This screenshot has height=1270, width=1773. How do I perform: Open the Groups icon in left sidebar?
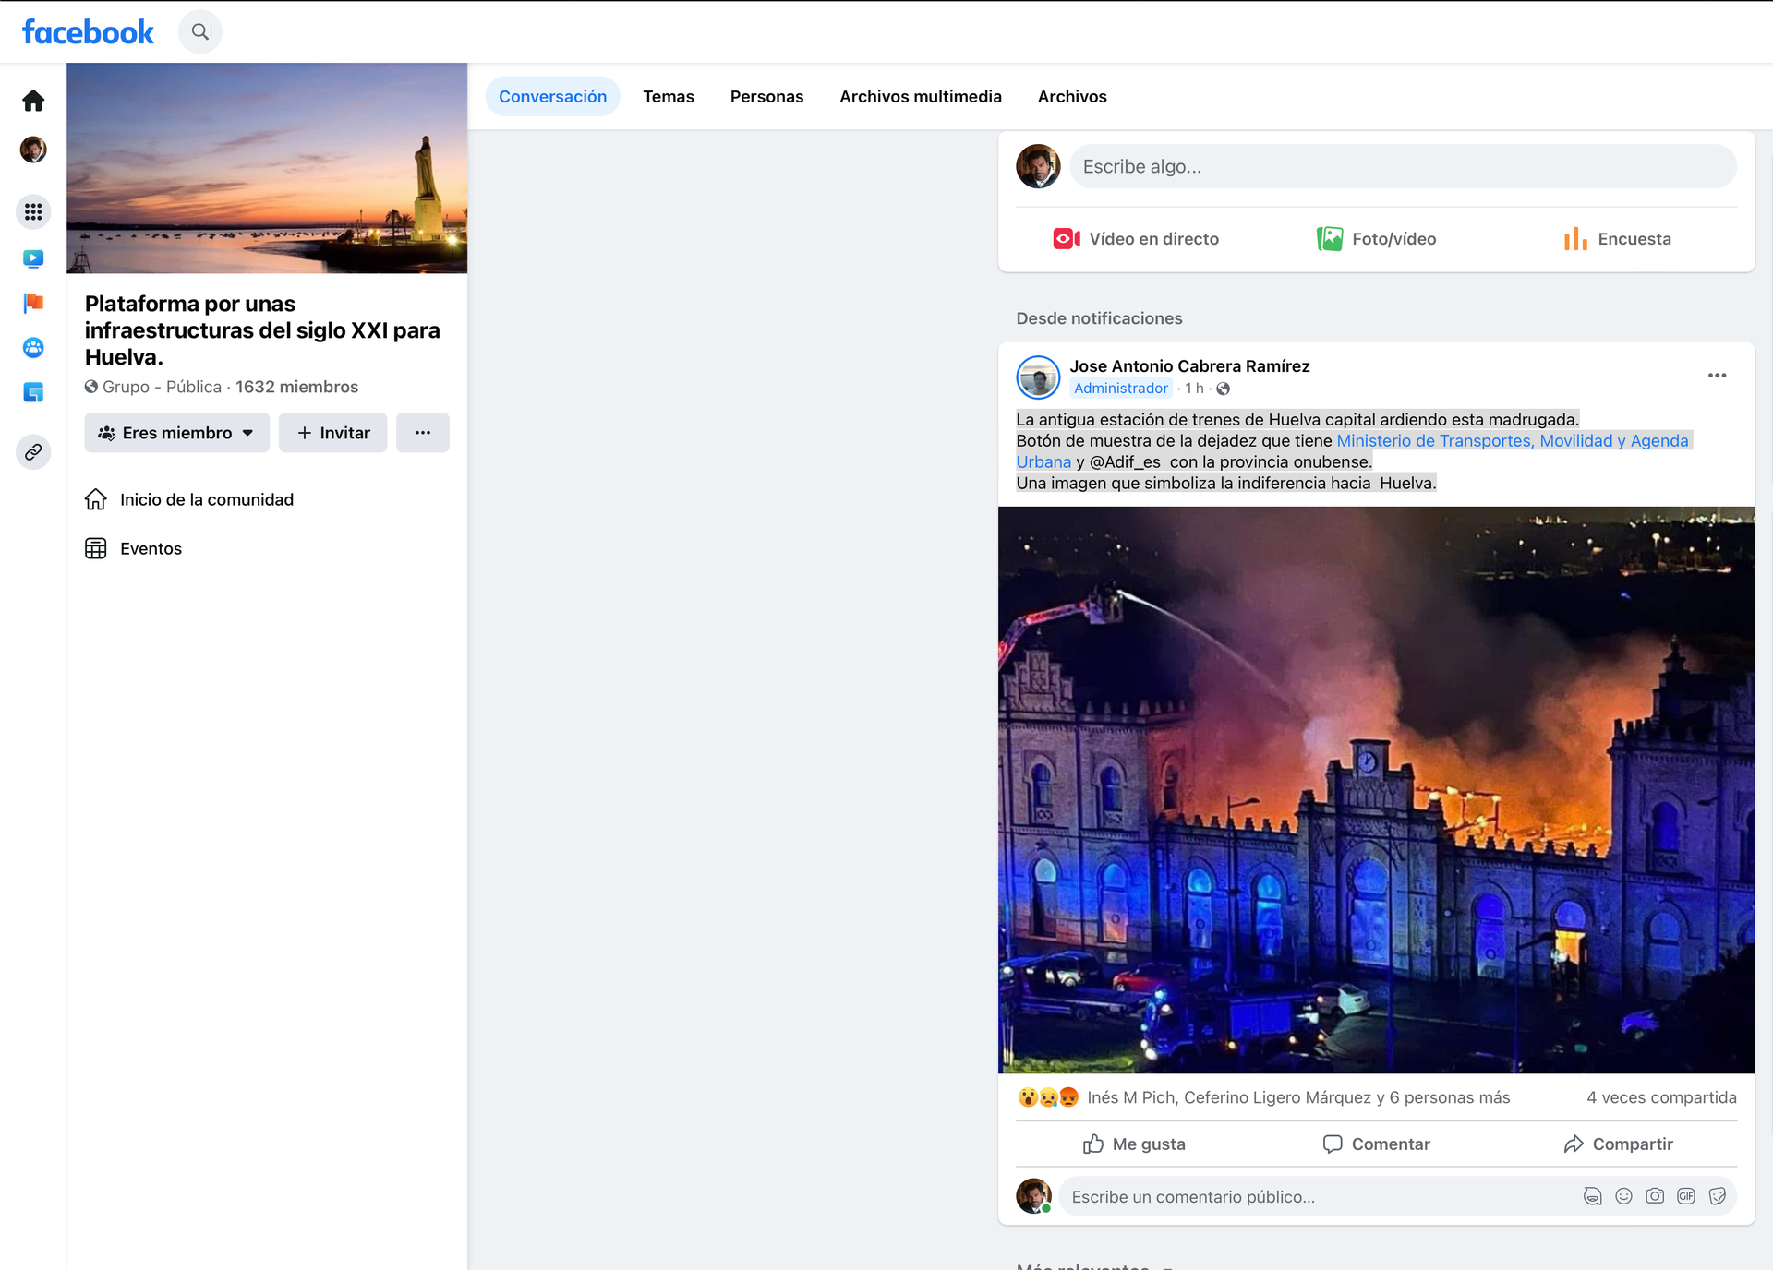[x=33, y=348]
